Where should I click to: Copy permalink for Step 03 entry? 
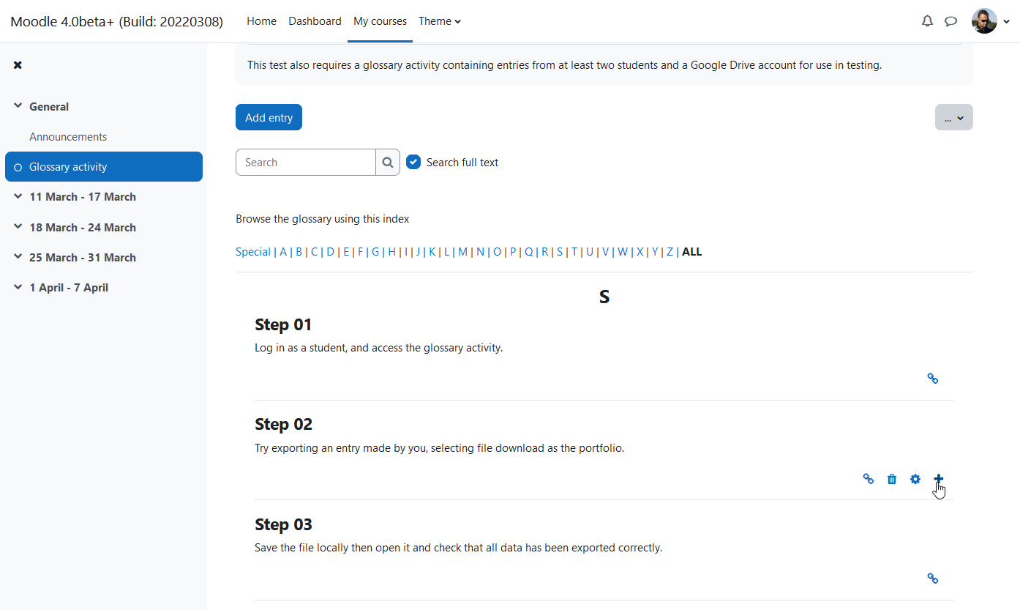933,579
